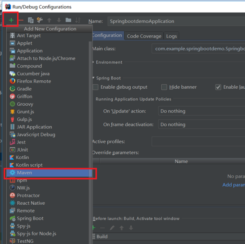This screenshot has height=244, width=245.
Task: Click the red minus Remove Configuration icon
Action: pyautogui.click(x=21, y=20)
